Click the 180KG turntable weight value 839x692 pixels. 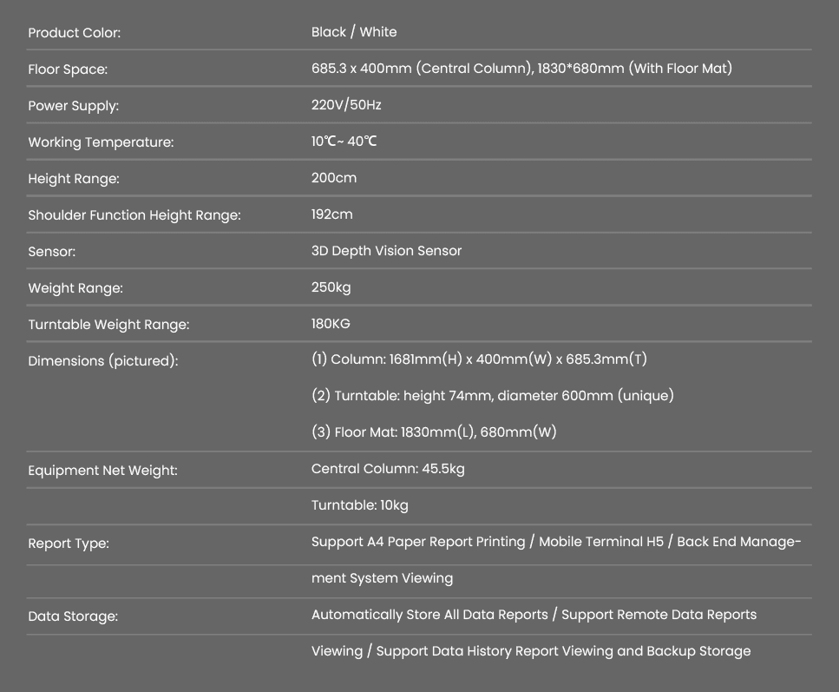point(331,324)
